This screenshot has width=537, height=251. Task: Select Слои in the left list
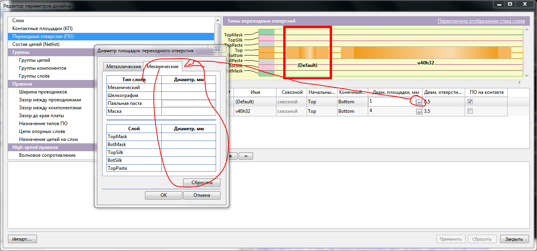[x=111, y=21]
